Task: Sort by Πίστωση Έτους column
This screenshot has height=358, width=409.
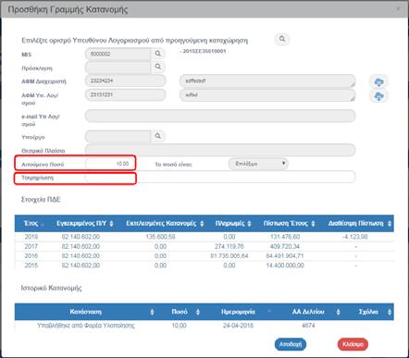Action: pyautogui.click(x=289, y=223)
